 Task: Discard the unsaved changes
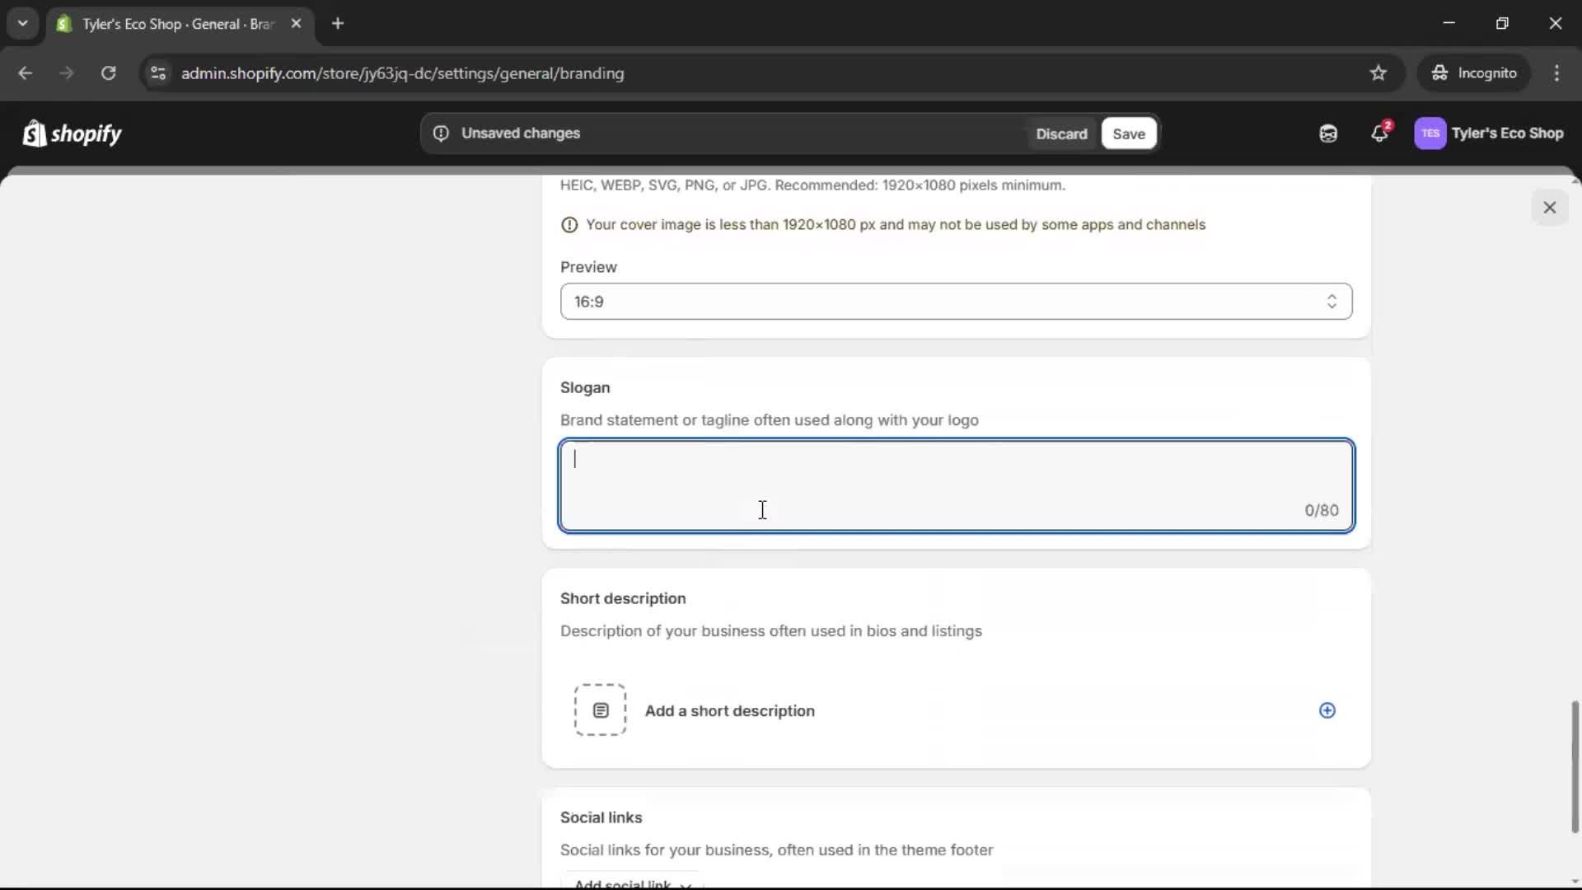(x=1062, y=133)
